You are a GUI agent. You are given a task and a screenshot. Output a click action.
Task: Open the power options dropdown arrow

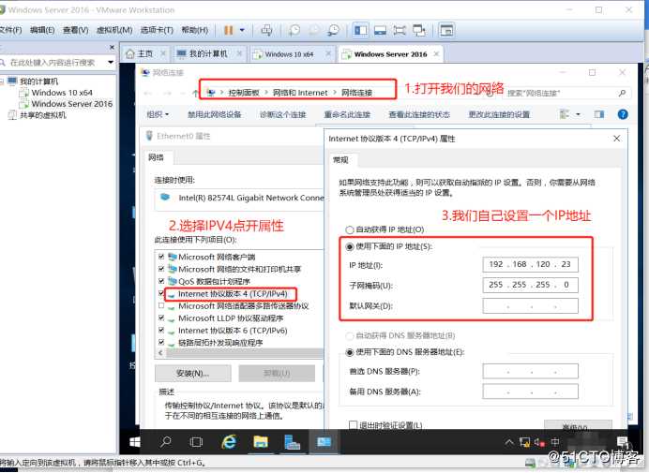242,30
